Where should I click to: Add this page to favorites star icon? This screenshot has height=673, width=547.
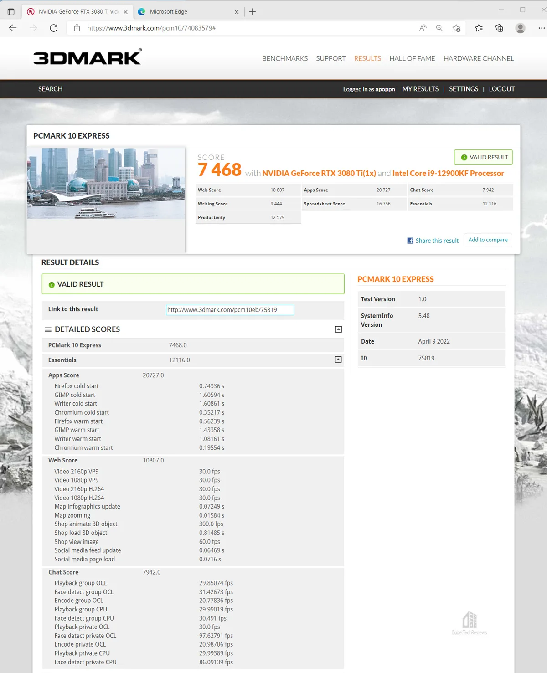click(456, 28)
